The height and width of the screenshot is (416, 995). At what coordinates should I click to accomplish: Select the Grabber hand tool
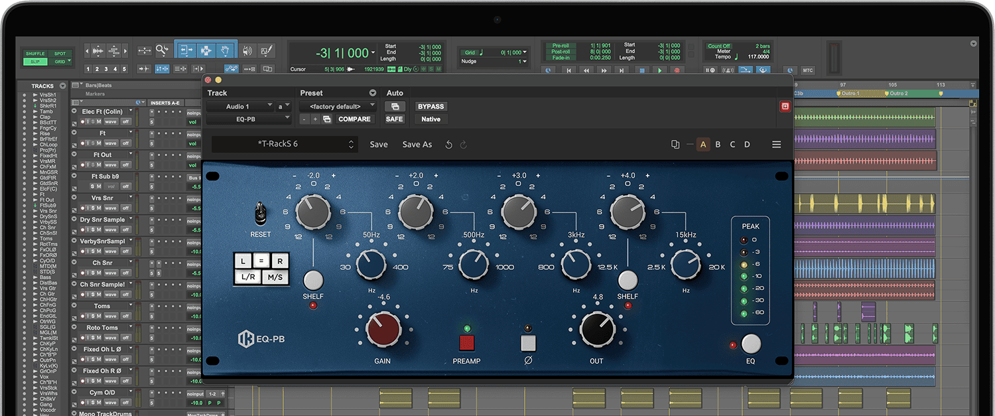click(x=226, y=50)
